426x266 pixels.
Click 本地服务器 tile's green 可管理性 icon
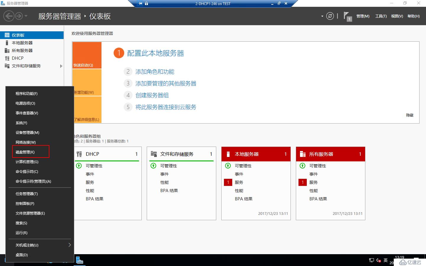228,166
